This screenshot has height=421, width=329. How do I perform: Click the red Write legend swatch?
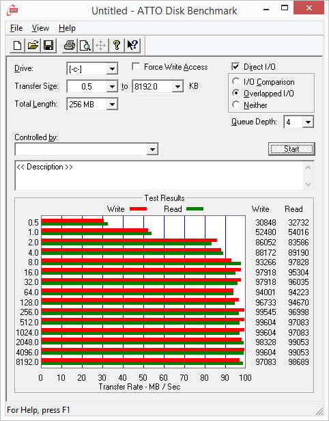pyautogui.click(x=139, y=208)
